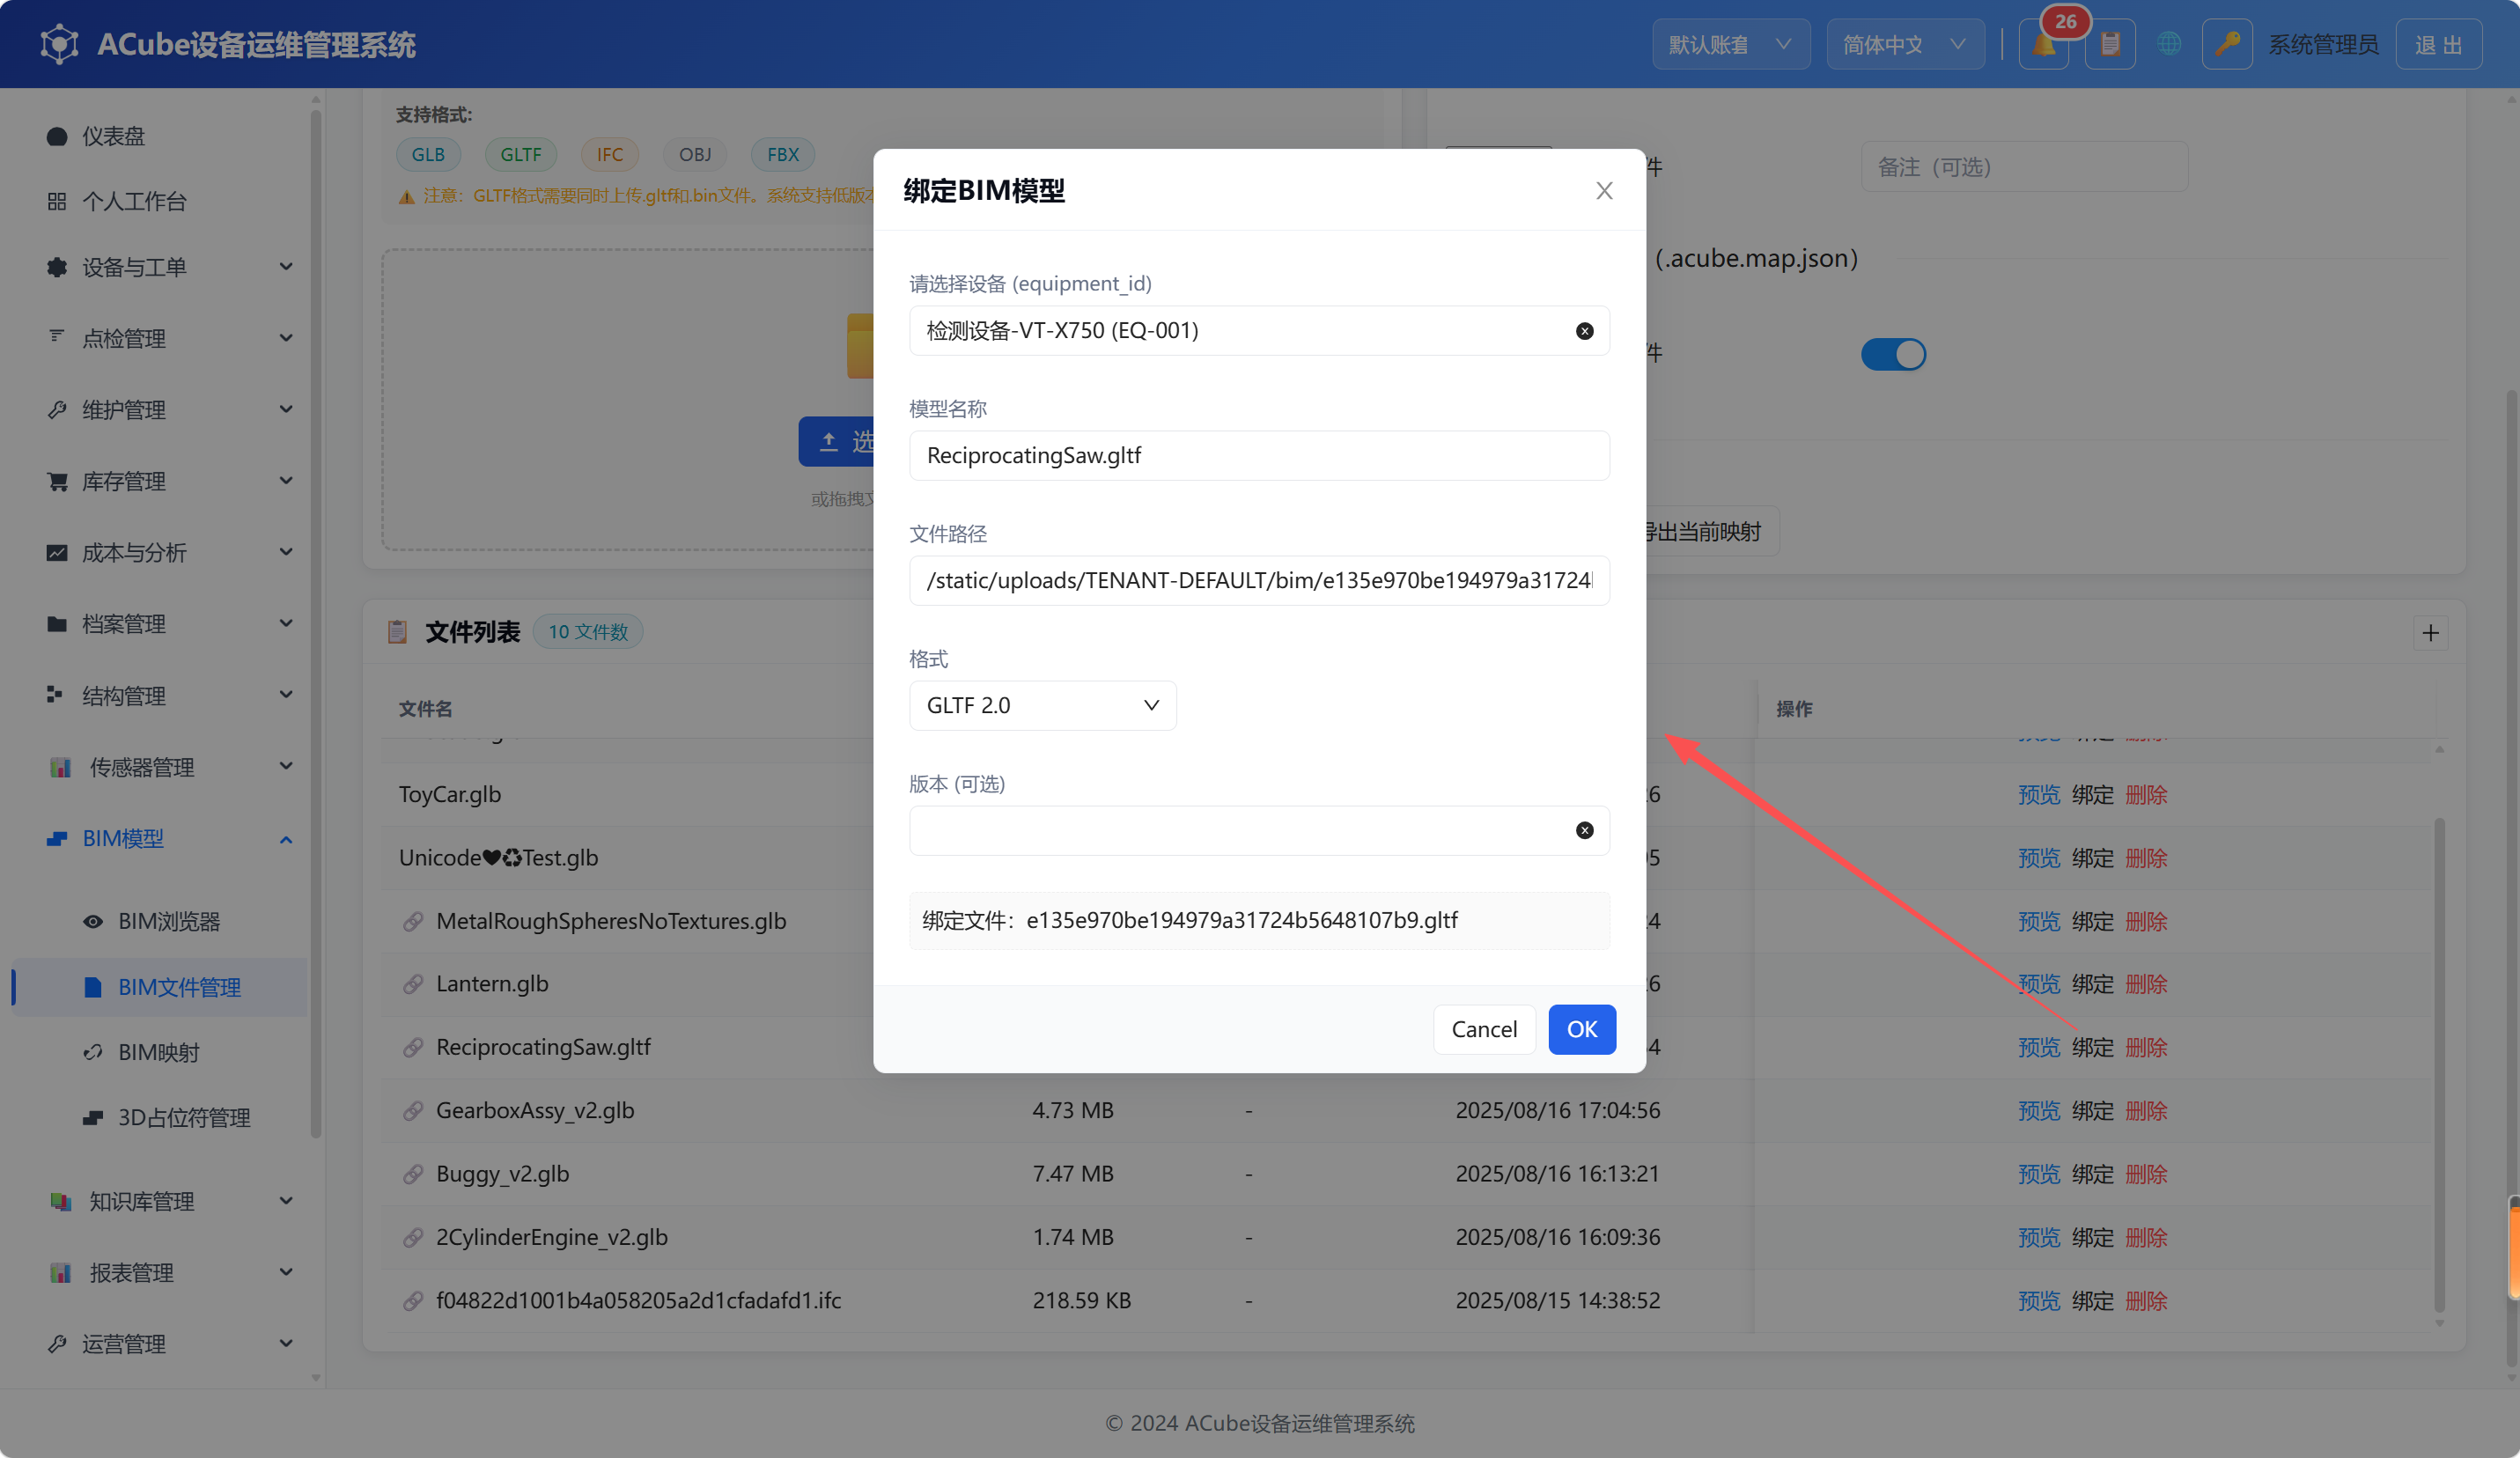Click the GLB format tag
The image size is (2520, 1458).
[428, 154]
